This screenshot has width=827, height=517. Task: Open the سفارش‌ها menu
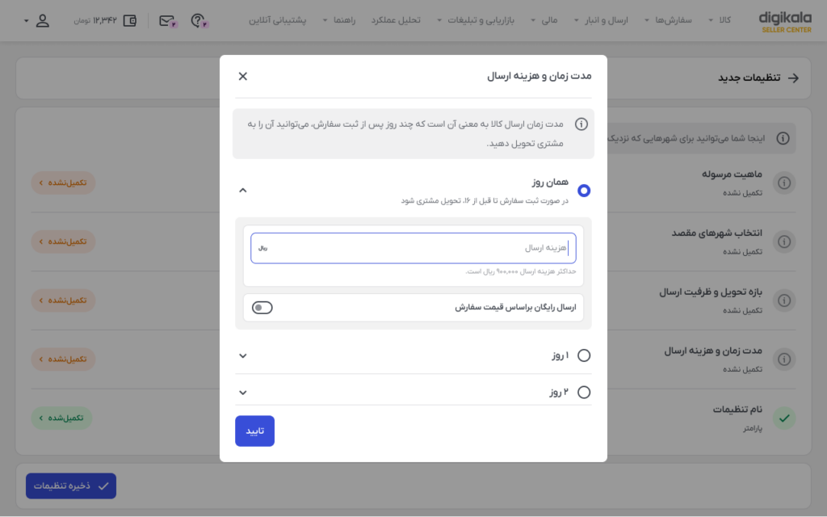tap(668, 20)
